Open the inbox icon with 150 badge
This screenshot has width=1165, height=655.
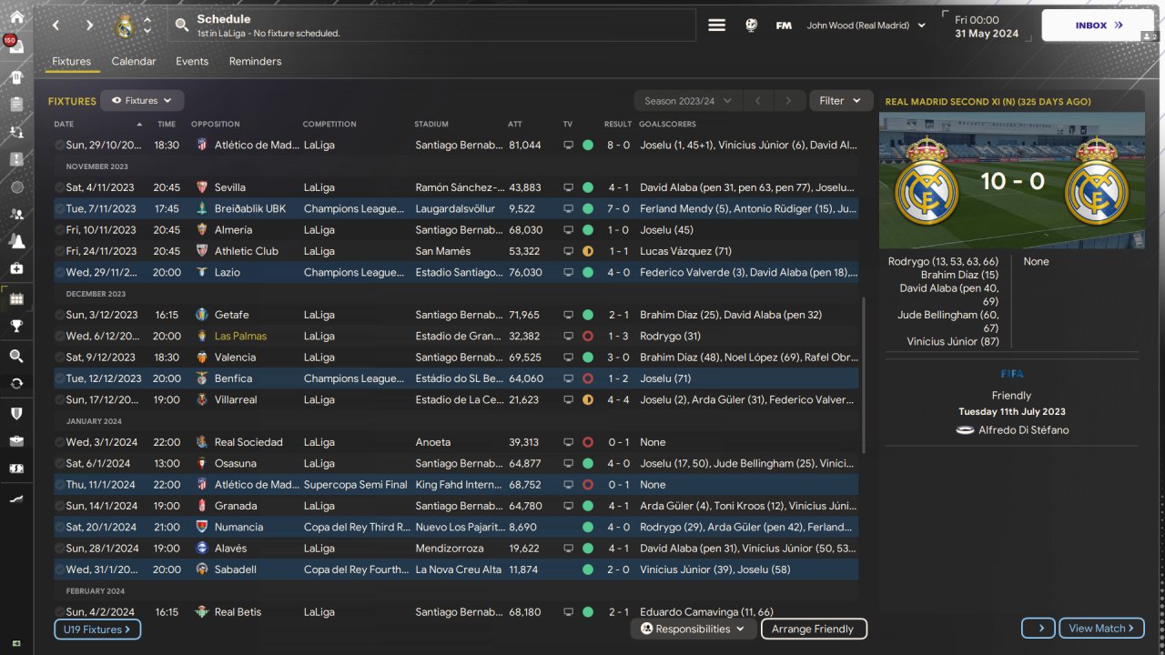click(16, 47)
